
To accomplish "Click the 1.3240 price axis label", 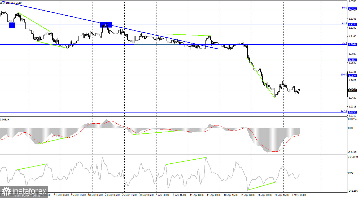I will [x=353, y=28].
